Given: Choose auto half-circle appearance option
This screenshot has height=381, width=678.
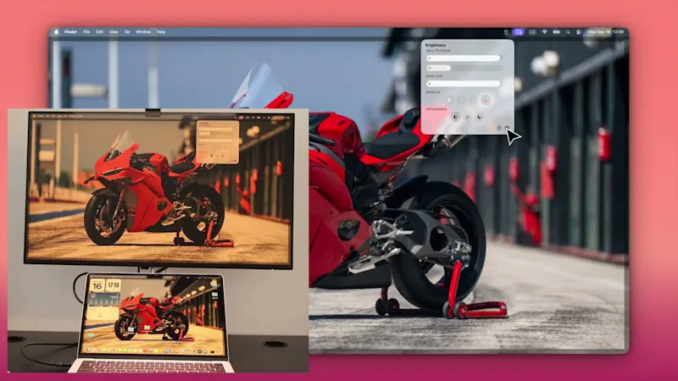Looking at the screenshot, I should (x=455, y=117).
